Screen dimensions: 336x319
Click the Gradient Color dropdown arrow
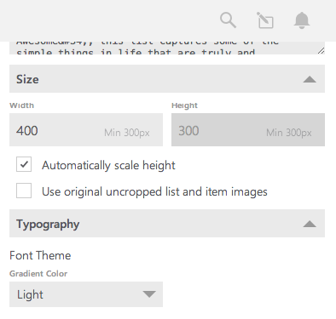pyautogui.click(x=149, y=294)
